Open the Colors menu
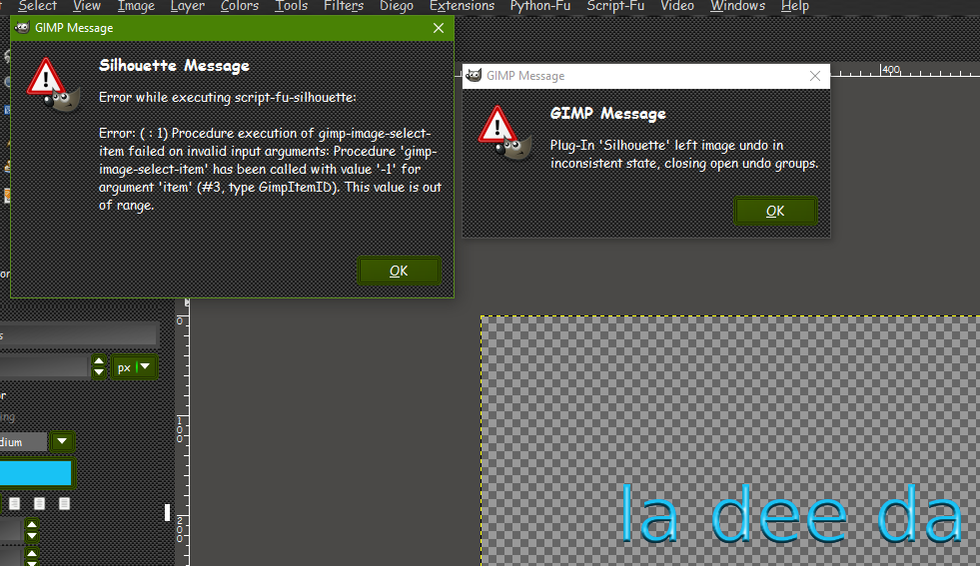The height and width of the screenshot is (566, 980). pos(240,6)
